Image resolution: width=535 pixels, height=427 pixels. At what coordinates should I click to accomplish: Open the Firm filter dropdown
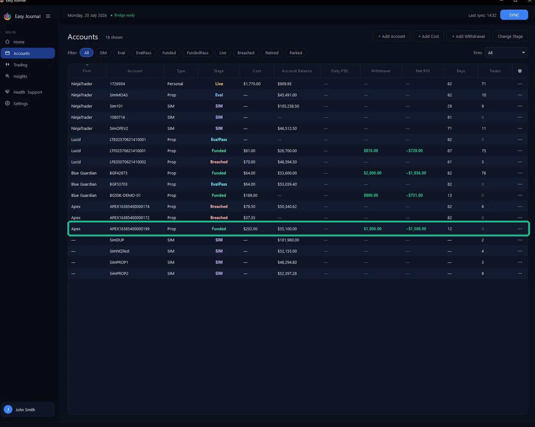(506, 53)
